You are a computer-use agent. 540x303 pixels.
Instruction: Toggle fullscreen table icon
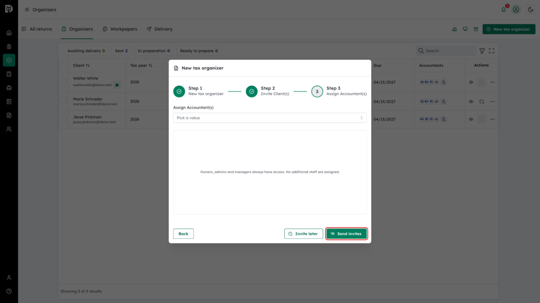coord(491,51)
